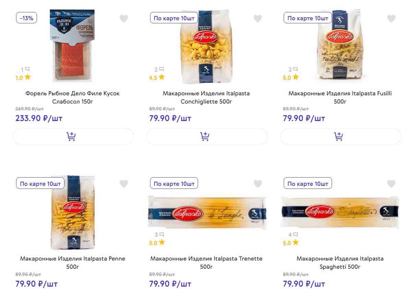
Task: Toggle heart on Italpasta Conchigliette
Action: click(258, 19)
